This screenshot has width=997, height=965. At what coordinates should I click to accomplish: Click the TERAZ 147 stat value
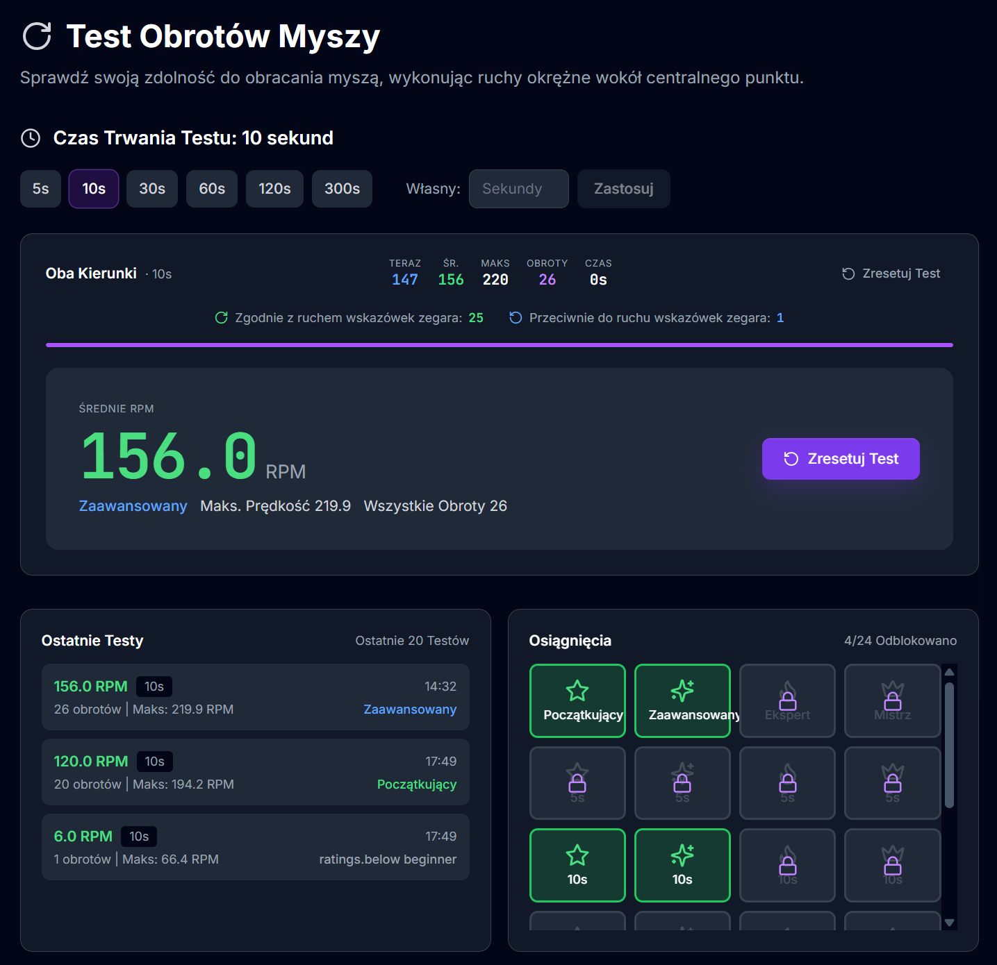(x=405, y=280)
